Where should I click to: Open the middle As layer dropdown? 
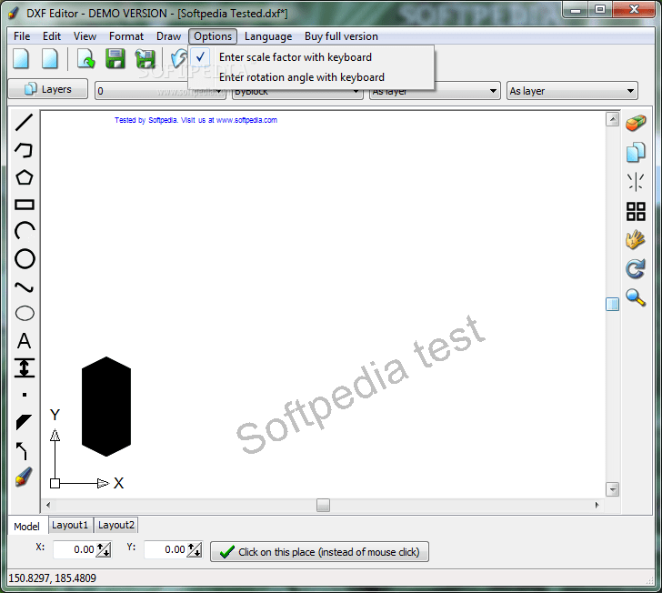(435, 91)
